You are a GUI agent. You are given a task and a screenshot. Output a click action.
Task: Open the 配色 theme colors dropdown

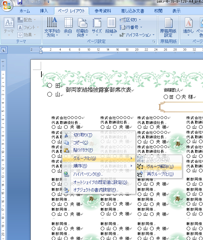[27, 20]
